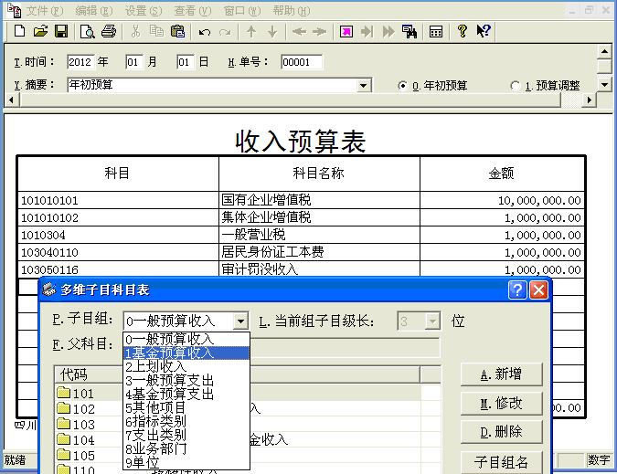617x474 pixels.
Task: Click the Open folder toolbar icon
Action: pos(40,31)
